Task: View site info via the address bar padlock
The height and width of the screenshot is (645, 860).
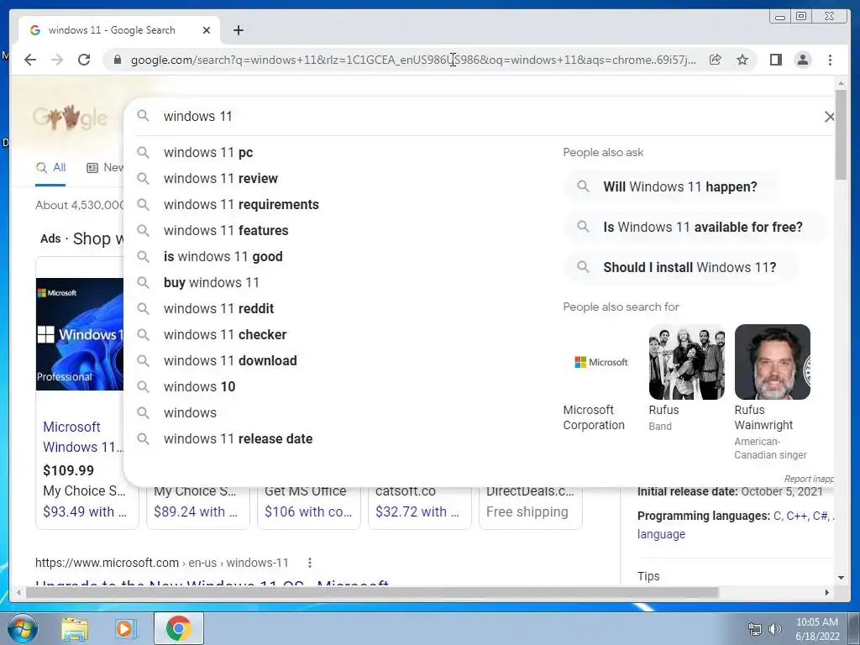Action: click(117, 60)
